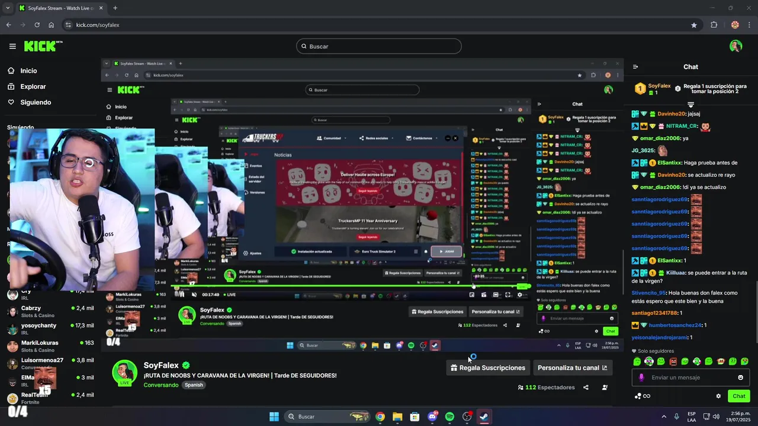Click the Spanish language tag
The width and height of the screenshot is (758, 426).
[x=194, y=385]
